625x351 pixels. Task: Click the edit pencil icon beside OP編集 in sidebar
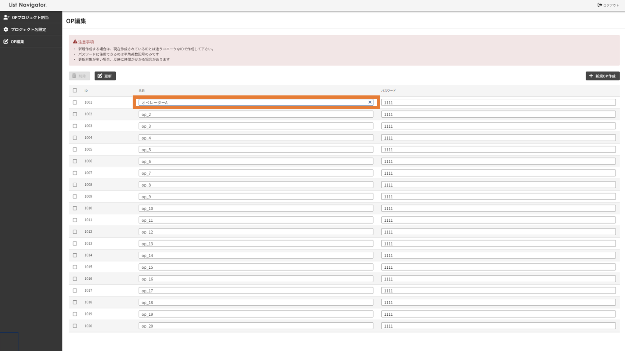pyautogui.click(x=6, y=42)
